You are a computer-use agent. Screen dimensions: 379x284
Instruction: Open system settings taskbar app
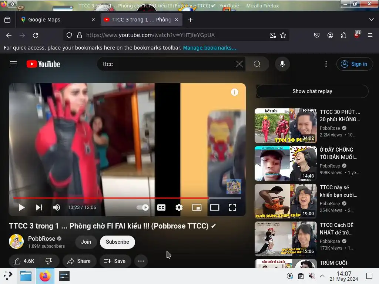[x=64, y=276]
